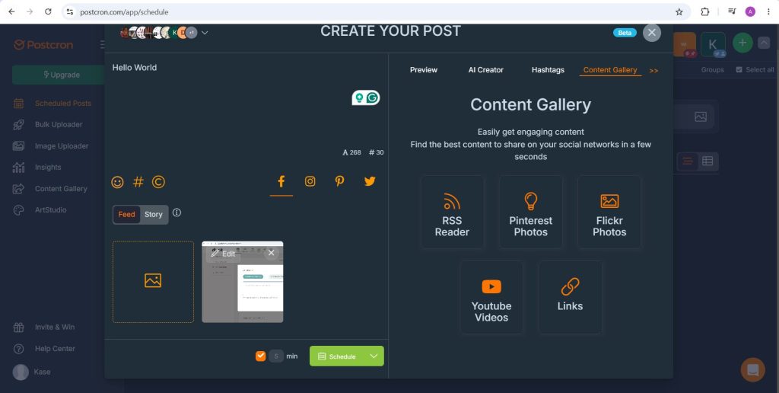The height and width of the screenshot is (393, 779).
Task: Reload the browser page
Action: click(x=48, y=12)
